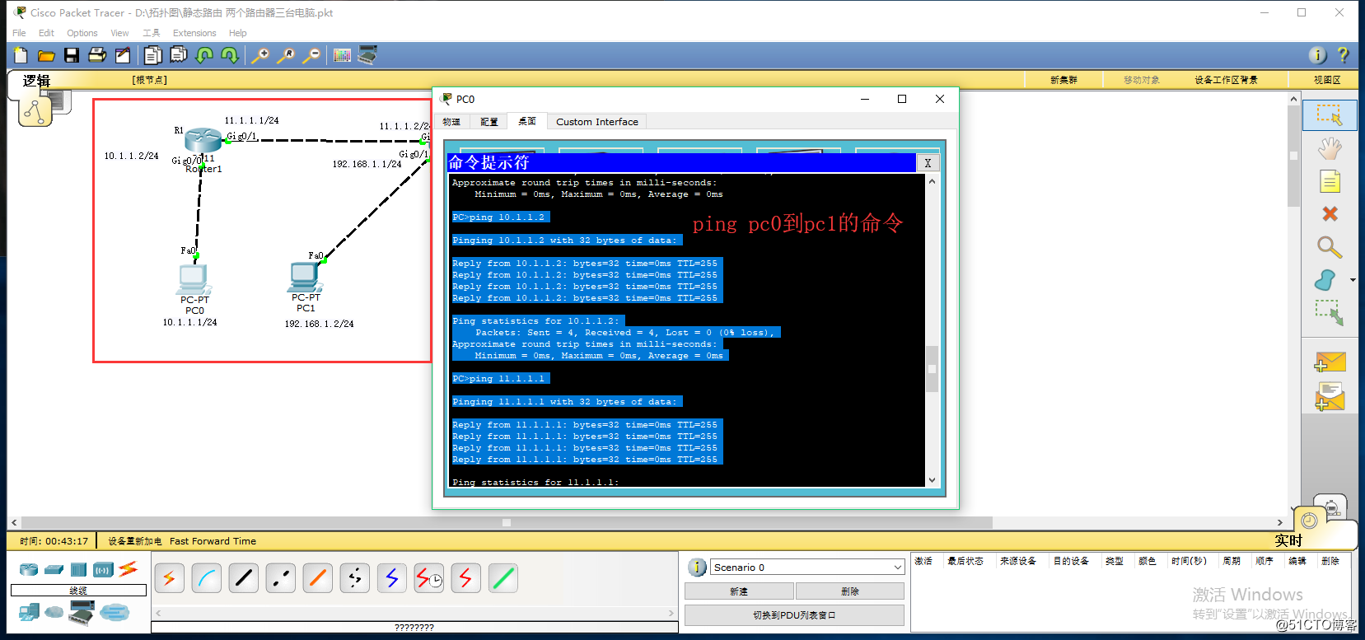
Task: Undo using the left green arrow icon
Action: tap(204, 55)
